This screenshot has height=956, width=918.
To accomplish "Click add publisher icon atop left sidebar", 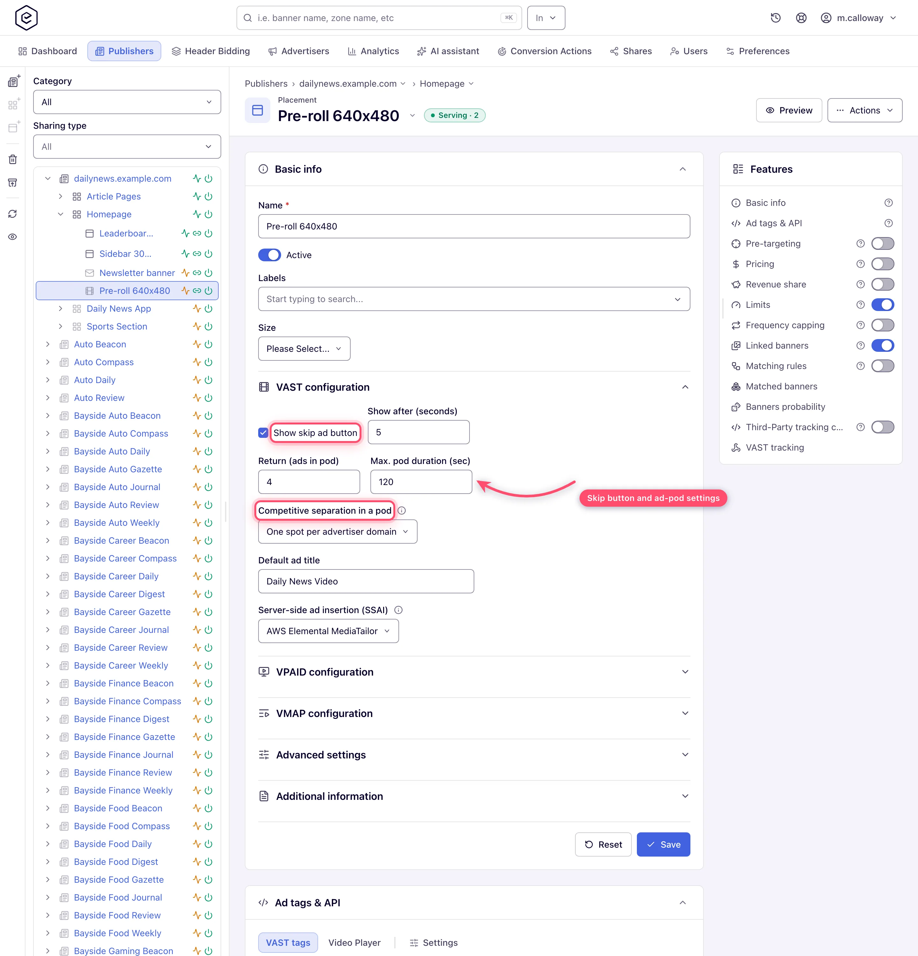I will click(x=14, y=81).
